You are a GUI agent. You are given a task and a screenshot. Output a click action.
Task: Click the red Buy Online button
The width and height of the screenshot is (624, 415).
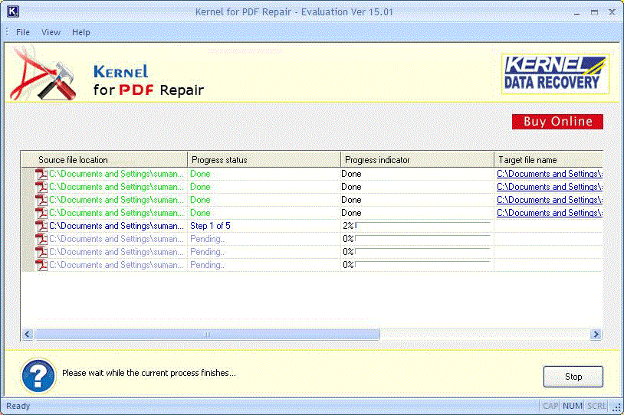pos(557,122)
